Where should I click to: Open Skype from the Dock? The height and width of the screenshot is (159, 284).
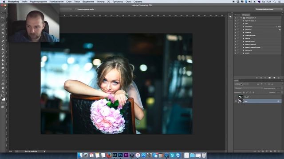point(172,155)
